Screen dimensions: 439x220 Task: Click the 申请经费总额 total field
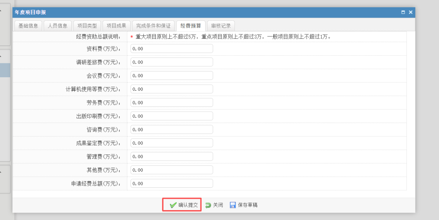click(x=172, y=183)
